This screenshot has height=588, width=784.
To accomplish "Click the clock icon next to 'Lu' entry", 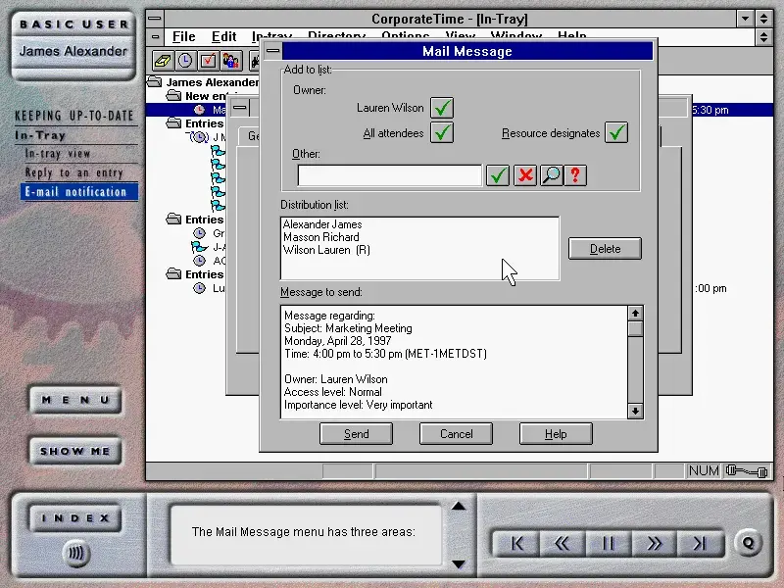I will (x=200, y=288).
